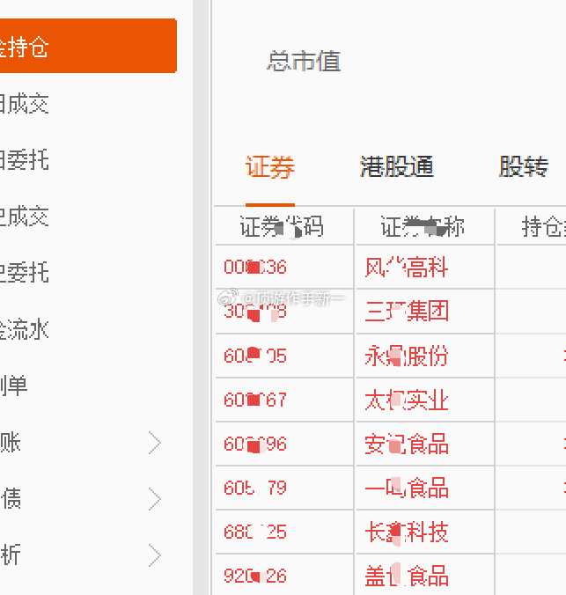Switch to the 股转 tab
Screen dimensions: 566x595
524,166
